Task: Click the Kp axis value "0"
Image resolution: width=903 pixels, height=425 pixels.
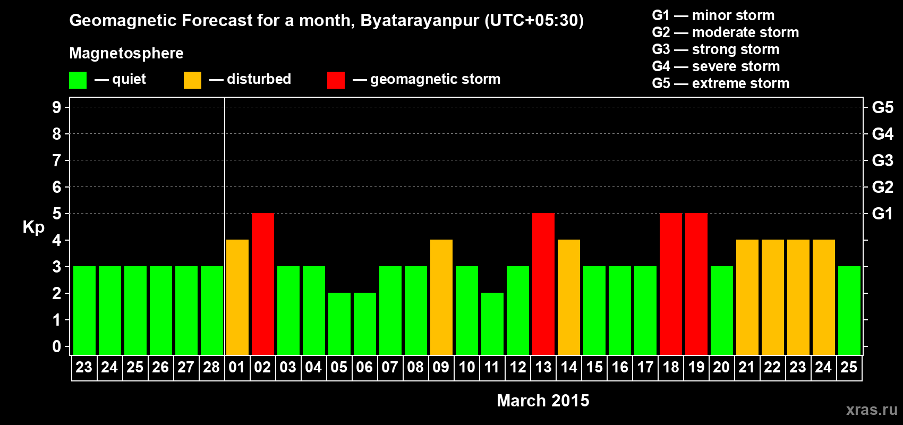Action: tap(57, 346)
